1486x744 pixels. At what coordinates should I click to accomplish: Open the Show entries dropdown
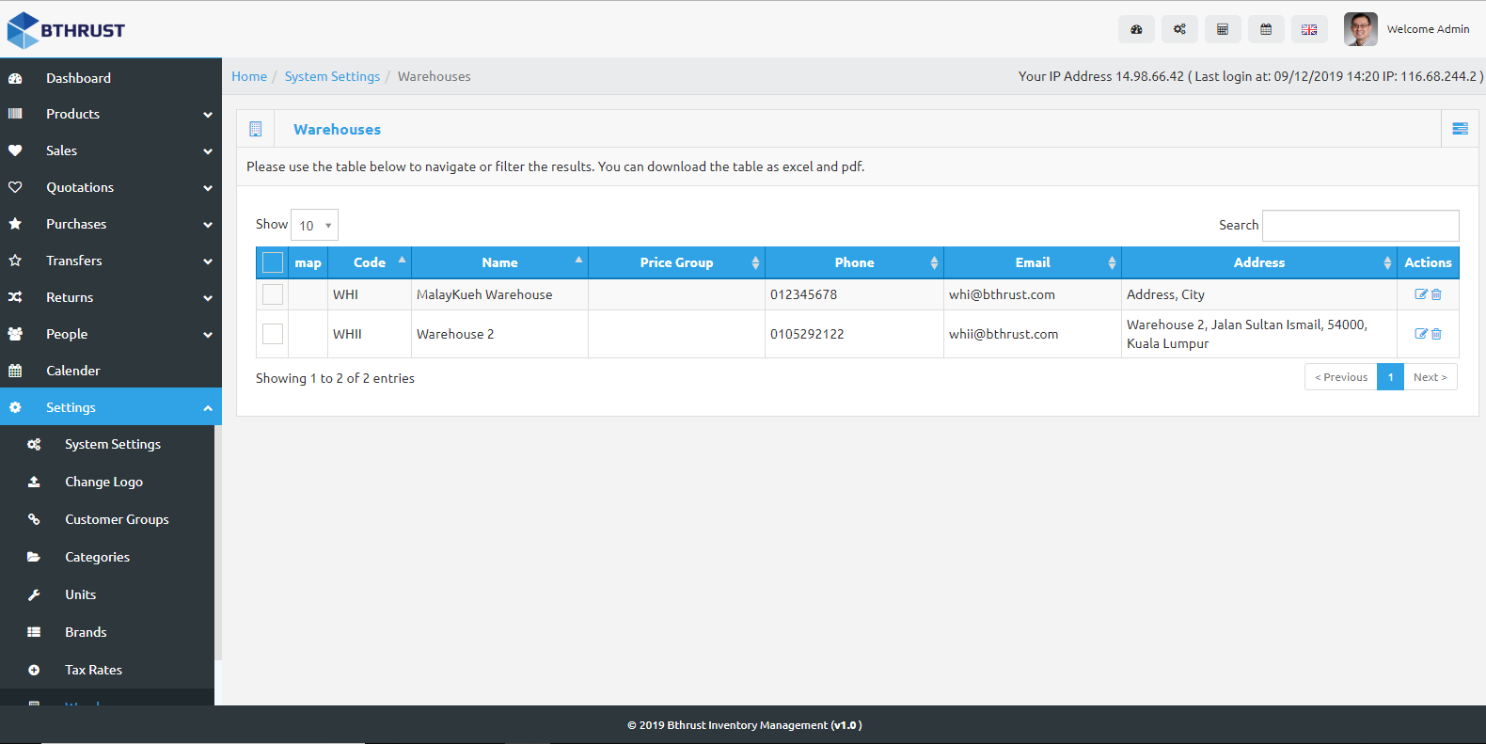314,225
